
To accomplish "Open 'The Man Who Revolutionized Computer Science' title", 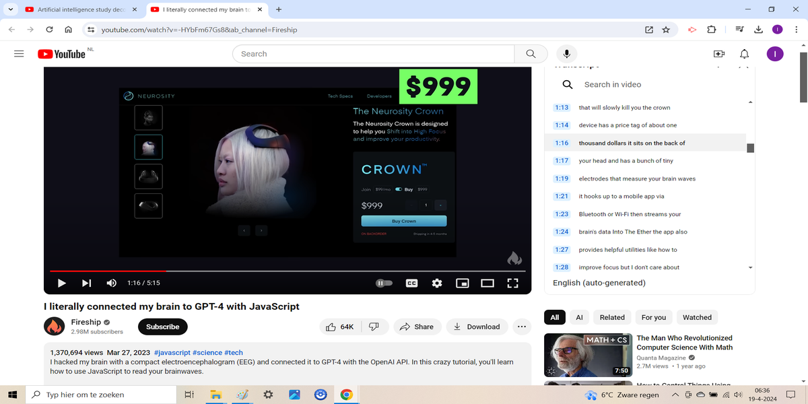I will coord(684,343).
